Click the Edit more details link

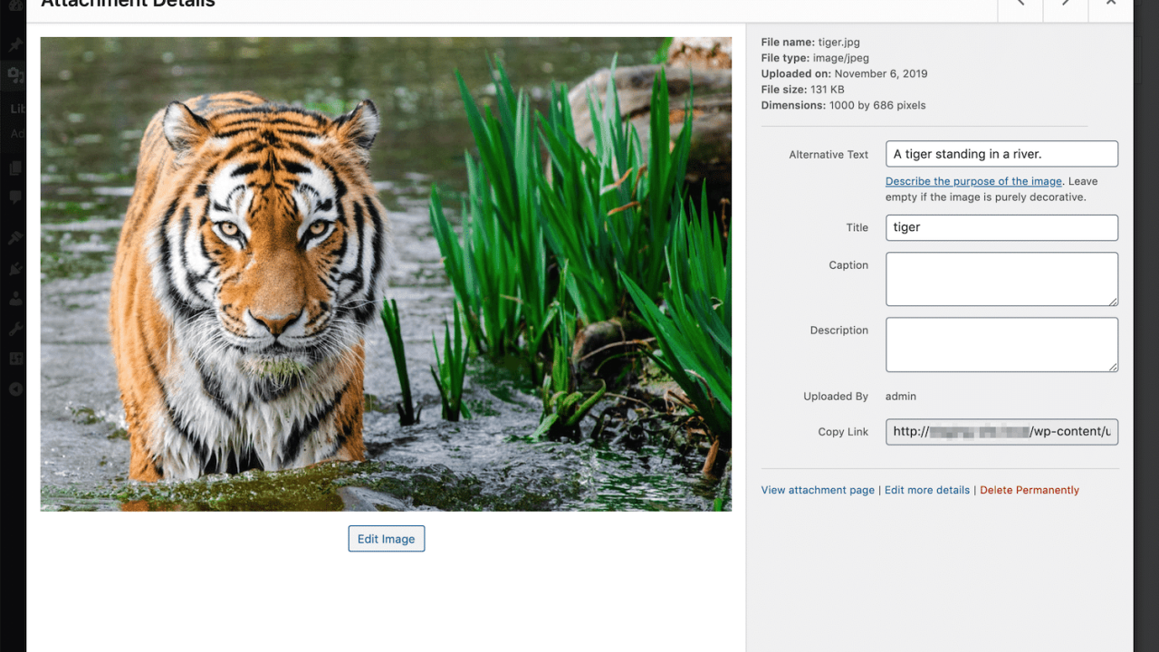(x=926, y=490)
